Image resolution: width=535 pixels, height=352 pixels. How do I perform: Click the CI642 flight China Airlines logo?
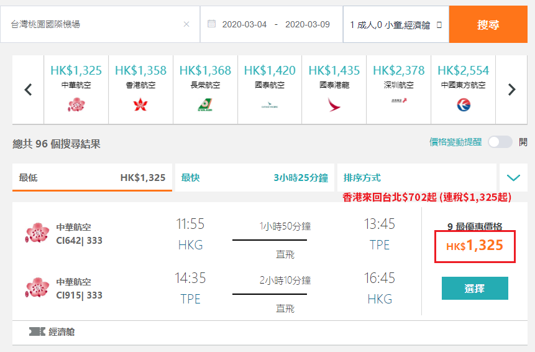coord(37,233)
